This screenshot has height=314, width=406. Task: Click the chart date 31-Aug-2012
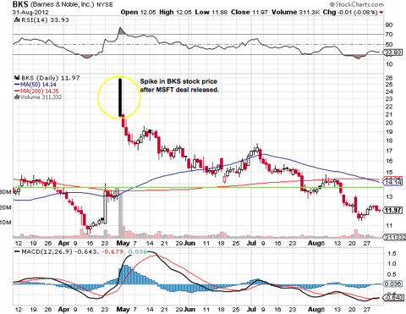click(30, 13)
